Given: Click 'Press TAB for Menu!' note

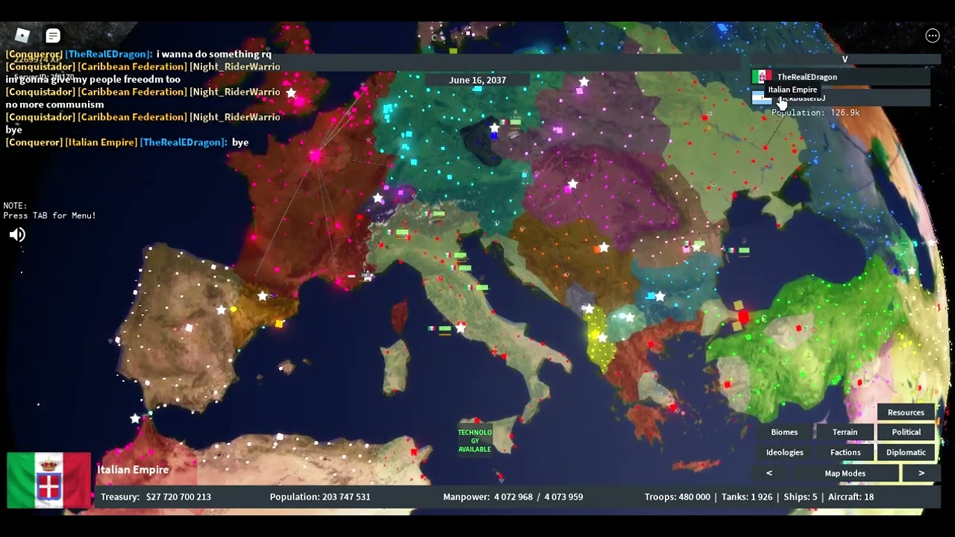Looking at the screenshot, I should click(x=49, y=216).
